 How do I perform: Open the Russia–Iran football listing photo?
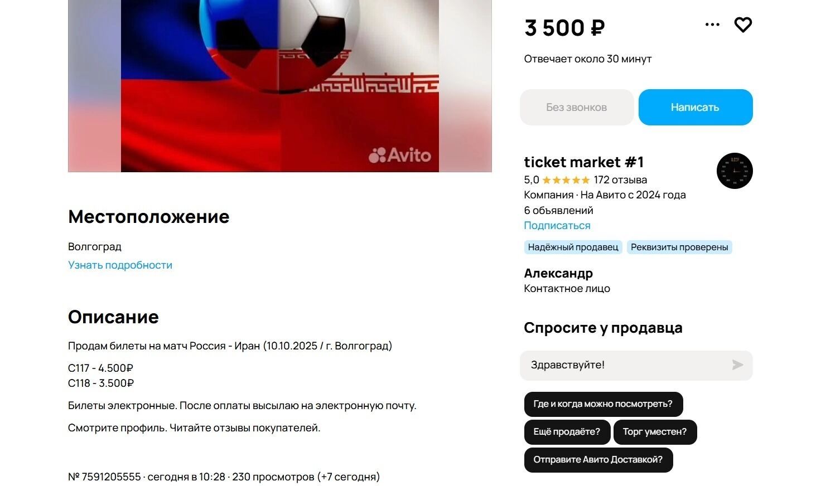coord(279,84)
